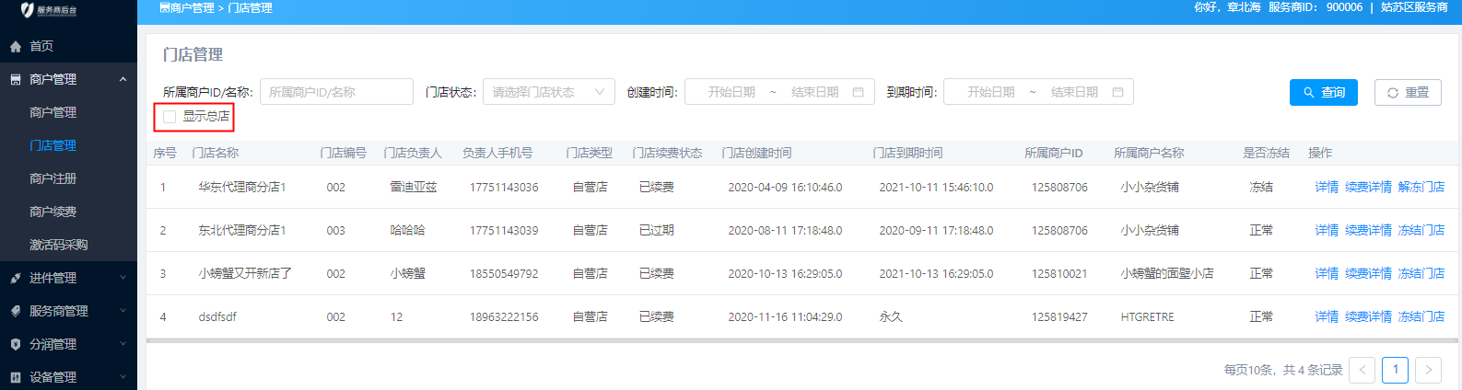This screenshot has height=390, width=1462.
Task: Click the 进件管理 sidebar icon
Action: point(16,278)
